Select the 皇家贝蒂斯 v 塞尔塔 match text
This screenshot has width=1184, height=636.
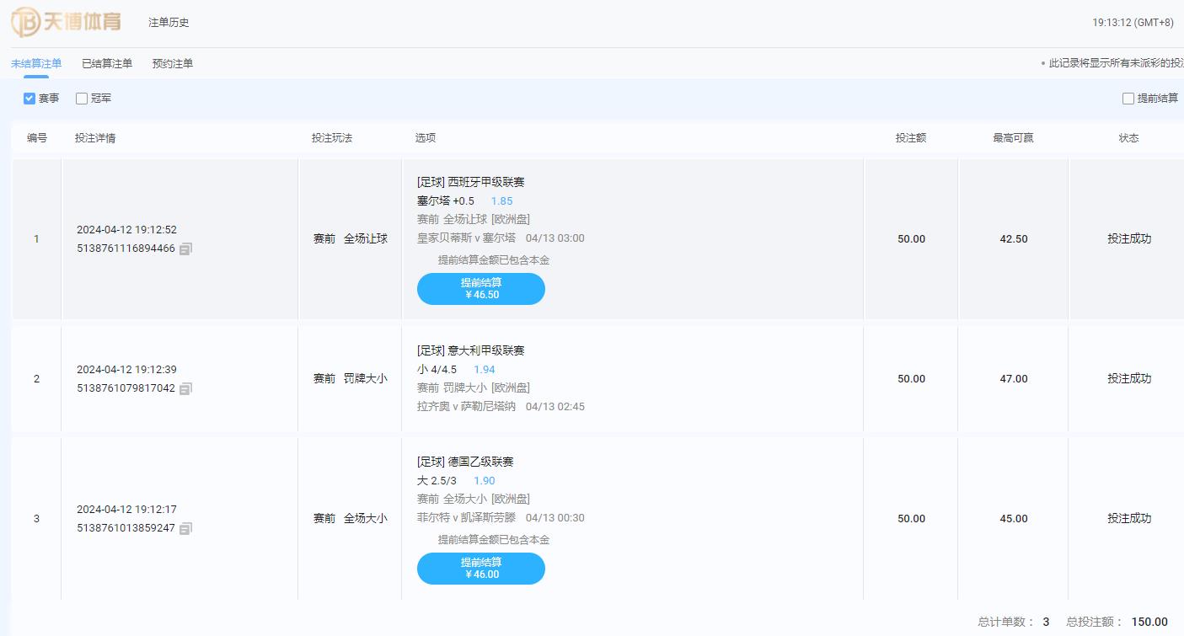tap(466, 238)
